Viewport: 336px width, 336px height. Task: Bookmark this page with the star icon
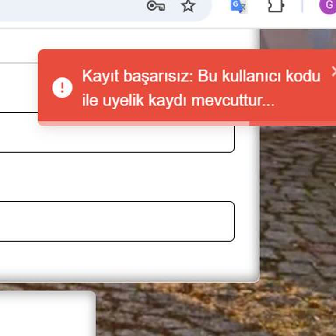188,6
